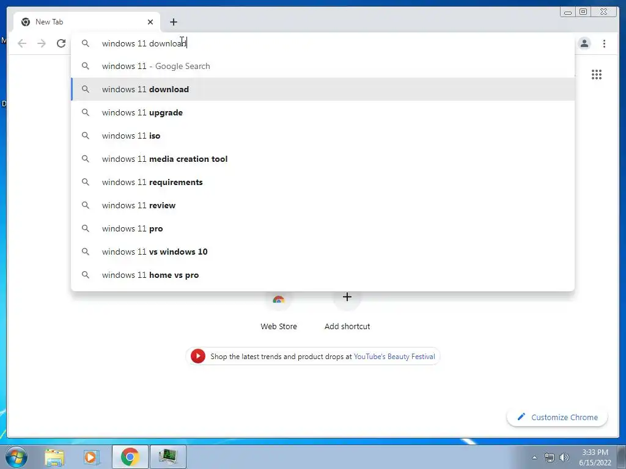Image resolution: width=626 pixels, height=469 pixels.
Task: Select 'windows 11 vs windows 10' suggestion
Action: pyautogui.click(x=323, y=252)
